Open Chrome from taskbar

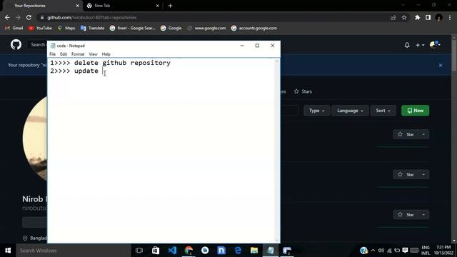tap(189, 251)
